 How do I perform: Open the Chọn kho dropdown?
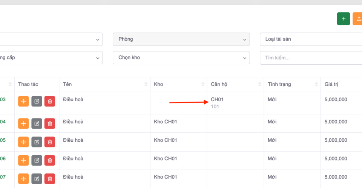[181, 58]
